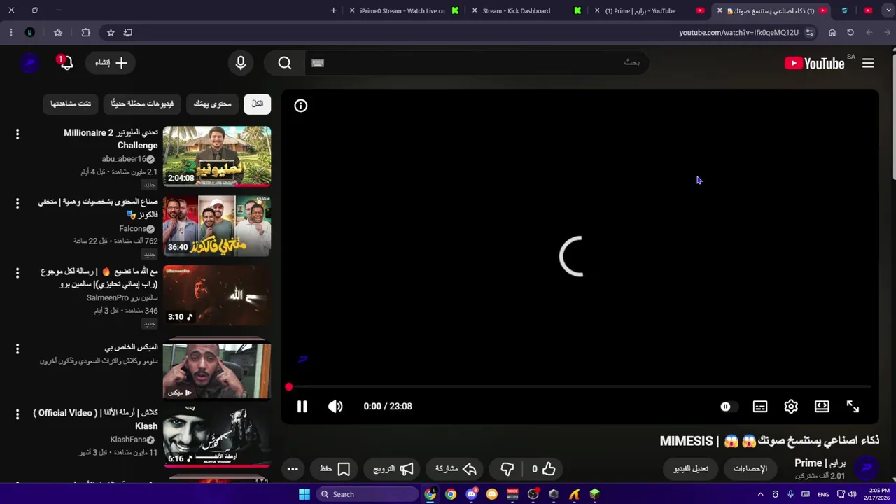Select the محتوى يهمّك filter chip
This screenshot has width=896, height=504.
[x=212, y=104]
